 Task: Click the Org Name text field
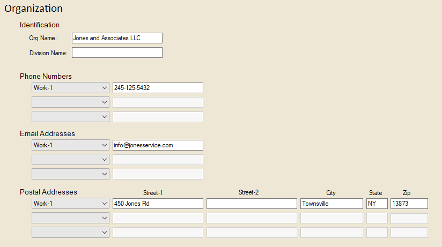[117, 38]
